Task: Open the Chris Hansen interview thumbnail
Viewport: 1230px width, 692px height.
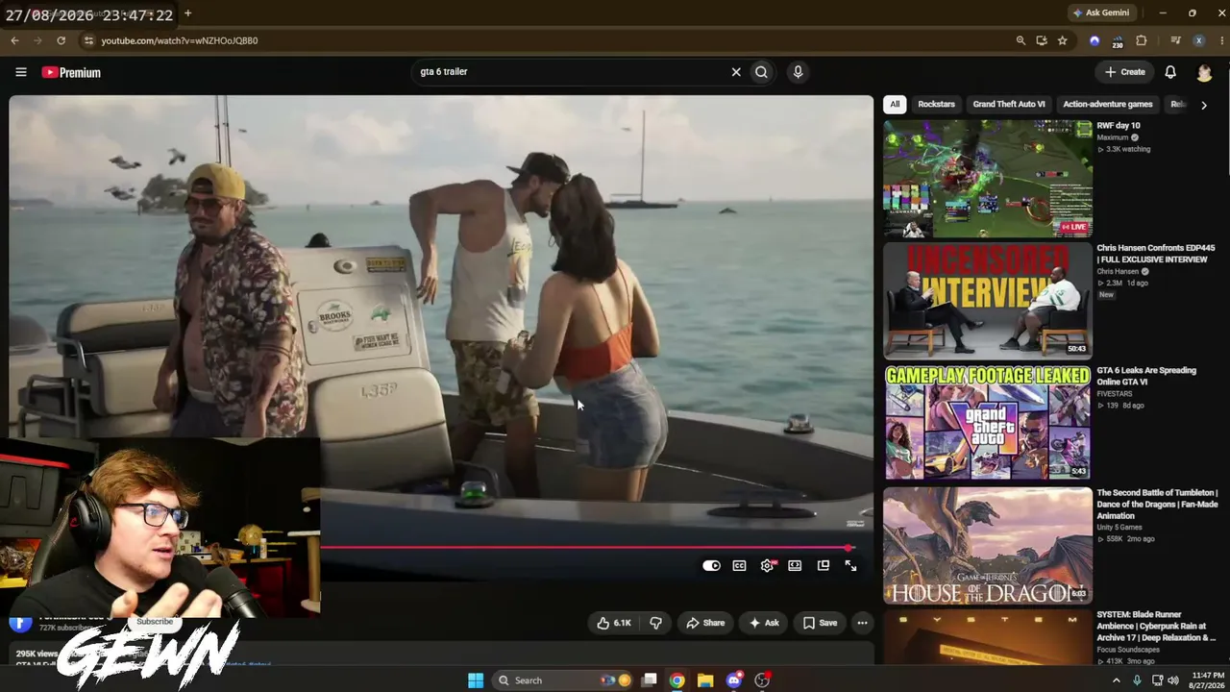Action: coord(988,300)
